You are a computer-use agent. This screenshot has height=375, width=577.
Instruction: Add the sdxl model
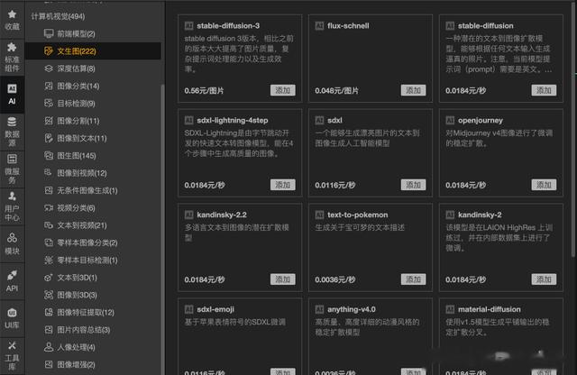[x=413, y=185]
